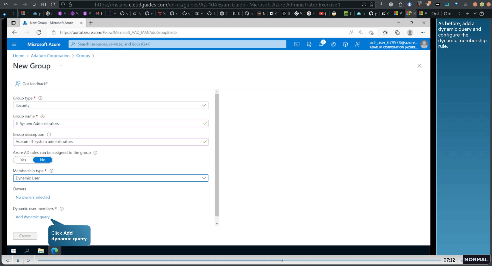Show info tooltip for Group description
The width and height of the screenshot is (492, 266).
pos(49,134)
